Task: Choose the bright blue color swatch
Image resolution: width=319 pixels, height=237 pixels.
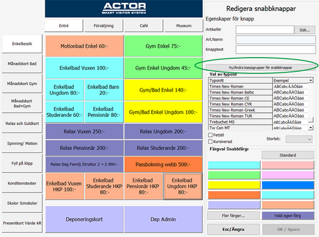Action: click(288, 185)
